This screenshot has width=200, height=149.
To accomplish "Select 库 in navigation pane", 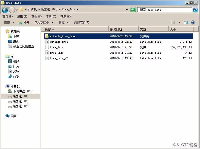I will coord(12,56).
